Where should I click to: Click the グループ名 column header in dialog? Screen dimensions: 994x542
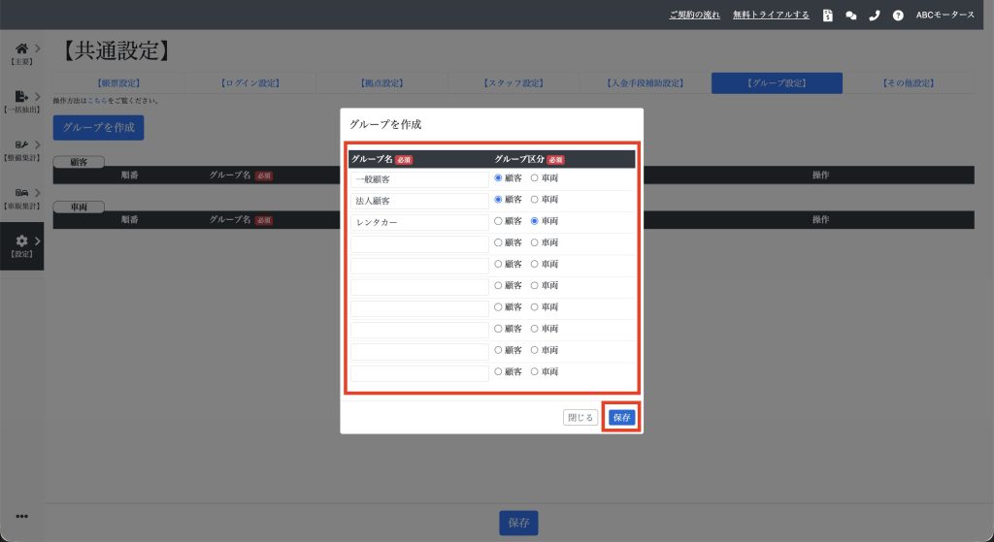(372, 160)
